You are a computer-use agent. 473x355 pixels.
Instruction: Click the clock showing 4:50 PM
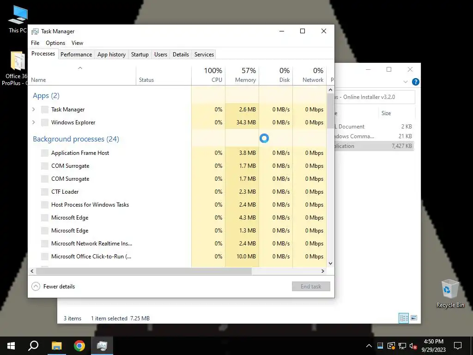click(x=433, y=342)
